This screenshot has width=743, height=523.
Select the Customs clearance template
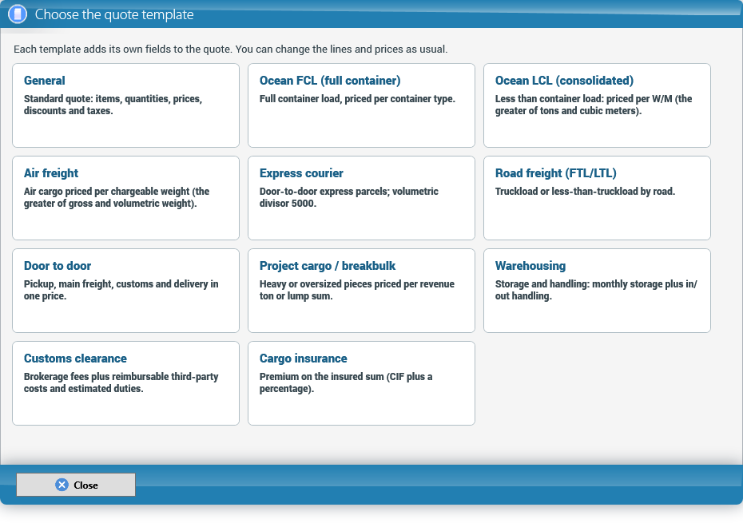125,383
